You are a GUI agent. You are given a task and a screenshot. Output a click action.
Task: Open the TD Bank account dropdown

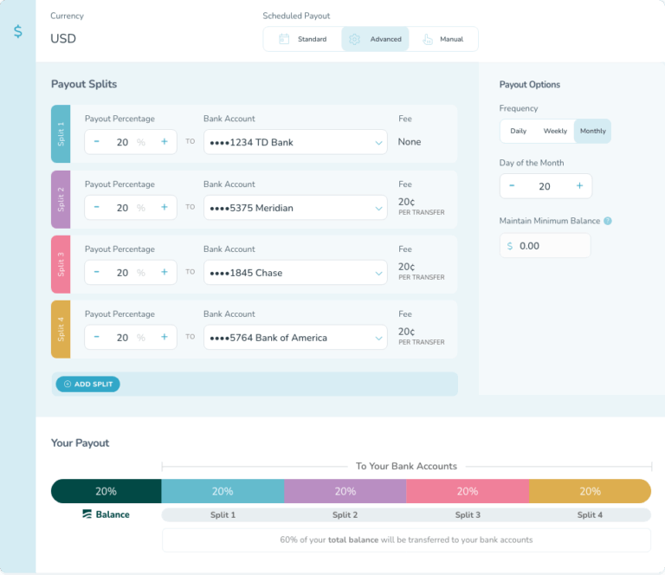[x=295, y=142]
